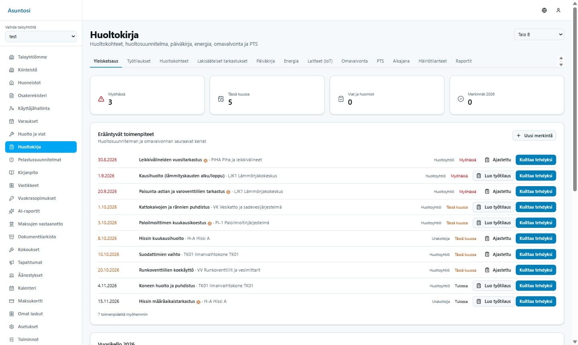The image size is (578, 345).
Task: Click the Taloyhtiömme sidebar icon
Action: point(12,57)
